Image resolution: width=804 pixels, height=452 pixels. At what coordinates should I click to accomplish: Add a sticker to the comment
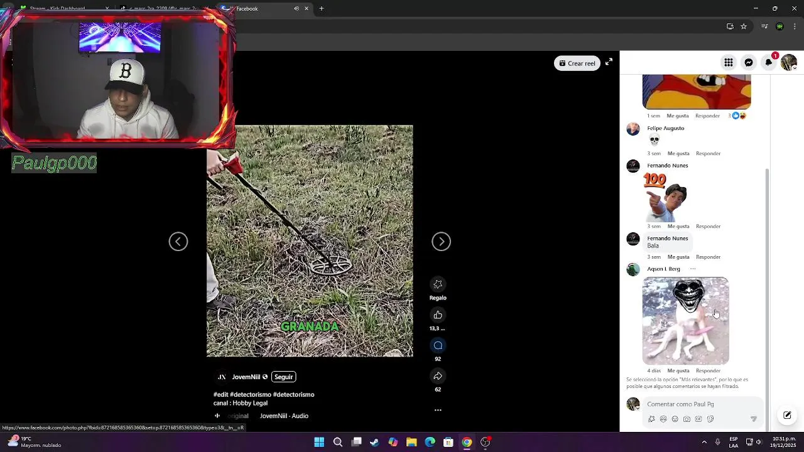coord(710,419)
